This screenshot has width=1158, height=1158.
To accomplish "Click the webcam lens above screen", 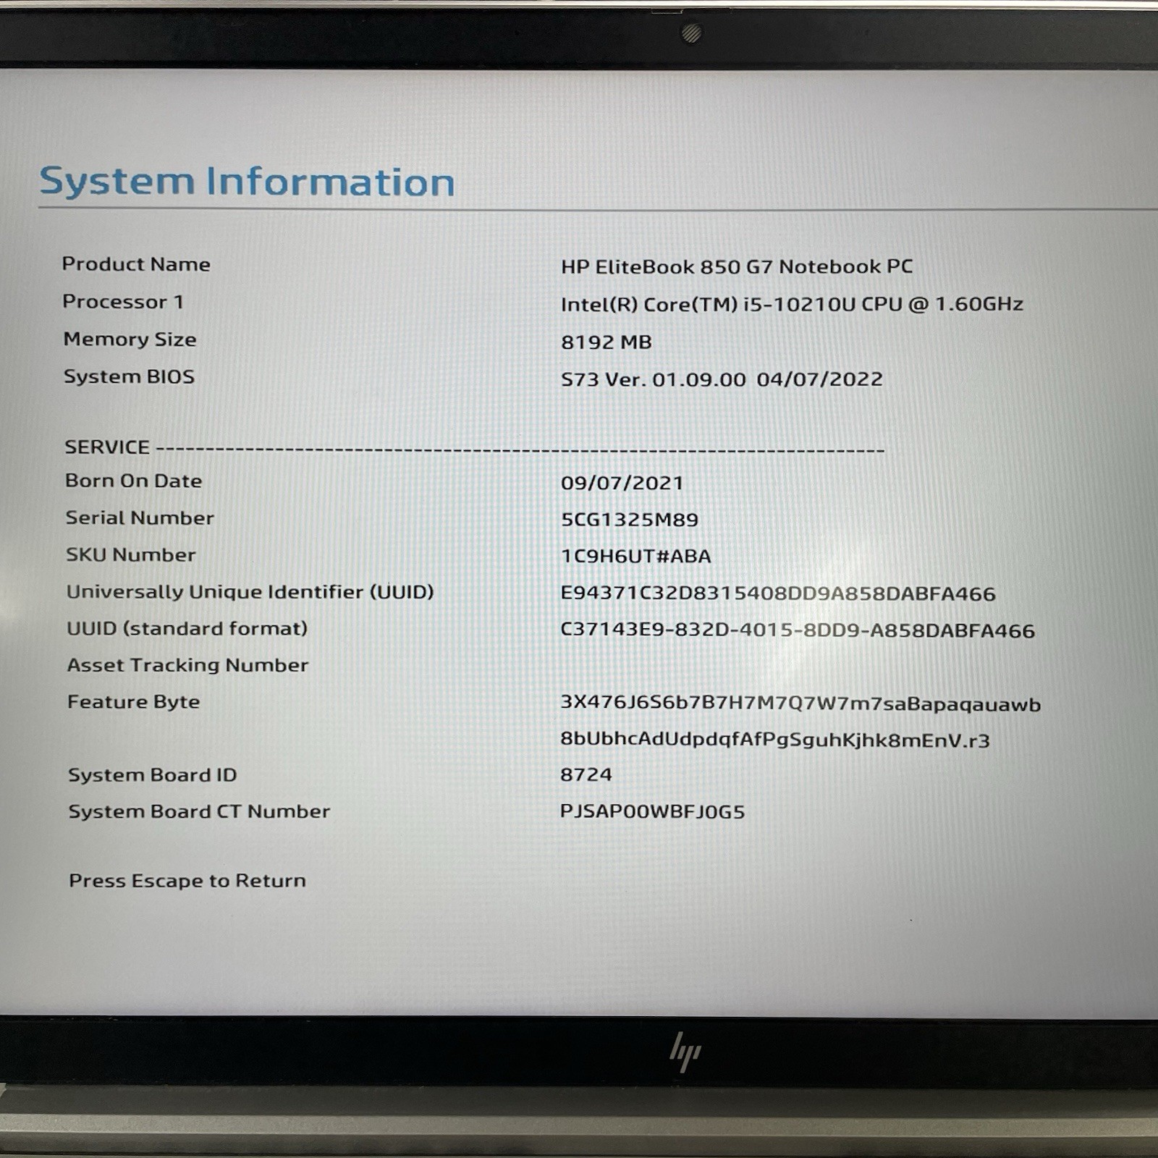I will coord(691,33).
